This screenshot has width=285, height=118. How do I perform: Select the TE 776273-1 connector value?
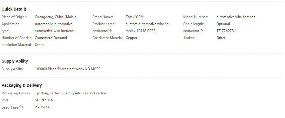[x=227, y=31]
